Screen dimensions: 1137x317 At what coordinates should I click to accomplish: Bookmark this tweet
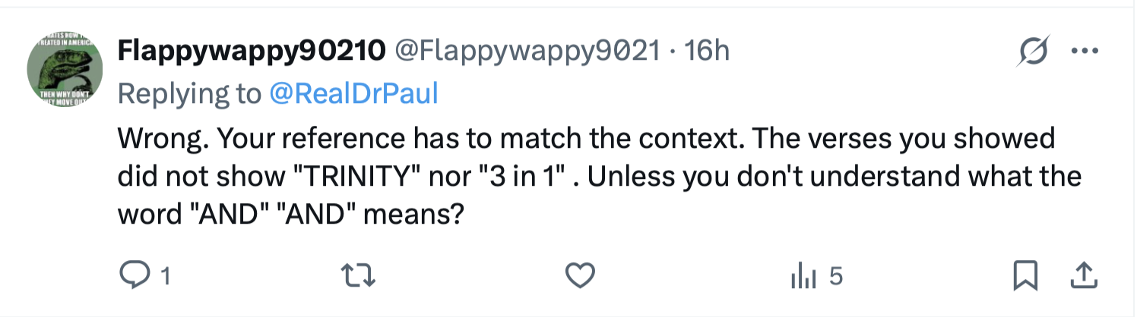pyautogui.click(x=1026, y=275)
